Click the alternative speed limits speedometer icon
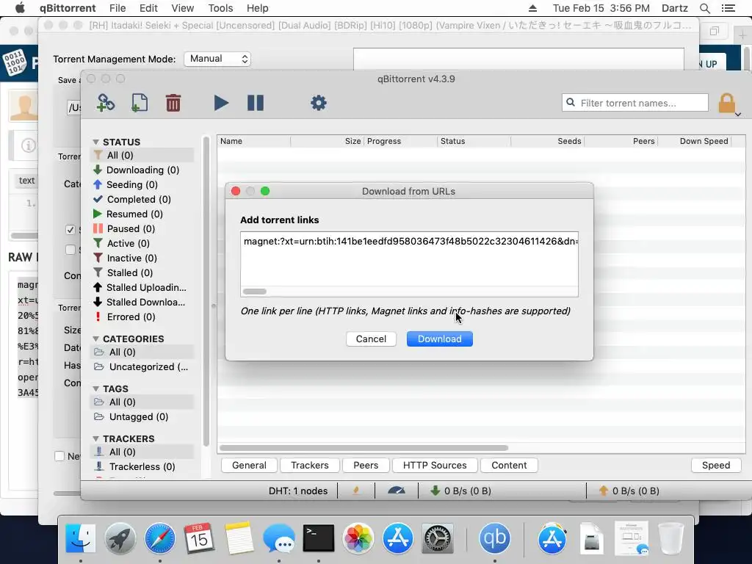 [x=396, y=491]
